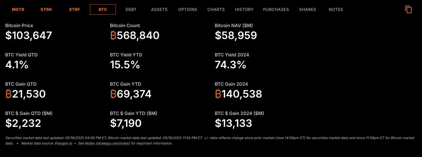Image resolution: width=422 pixels, height=157 pixels.
Task: Follow the Polygon.io data source link
Action: point(63,143)
